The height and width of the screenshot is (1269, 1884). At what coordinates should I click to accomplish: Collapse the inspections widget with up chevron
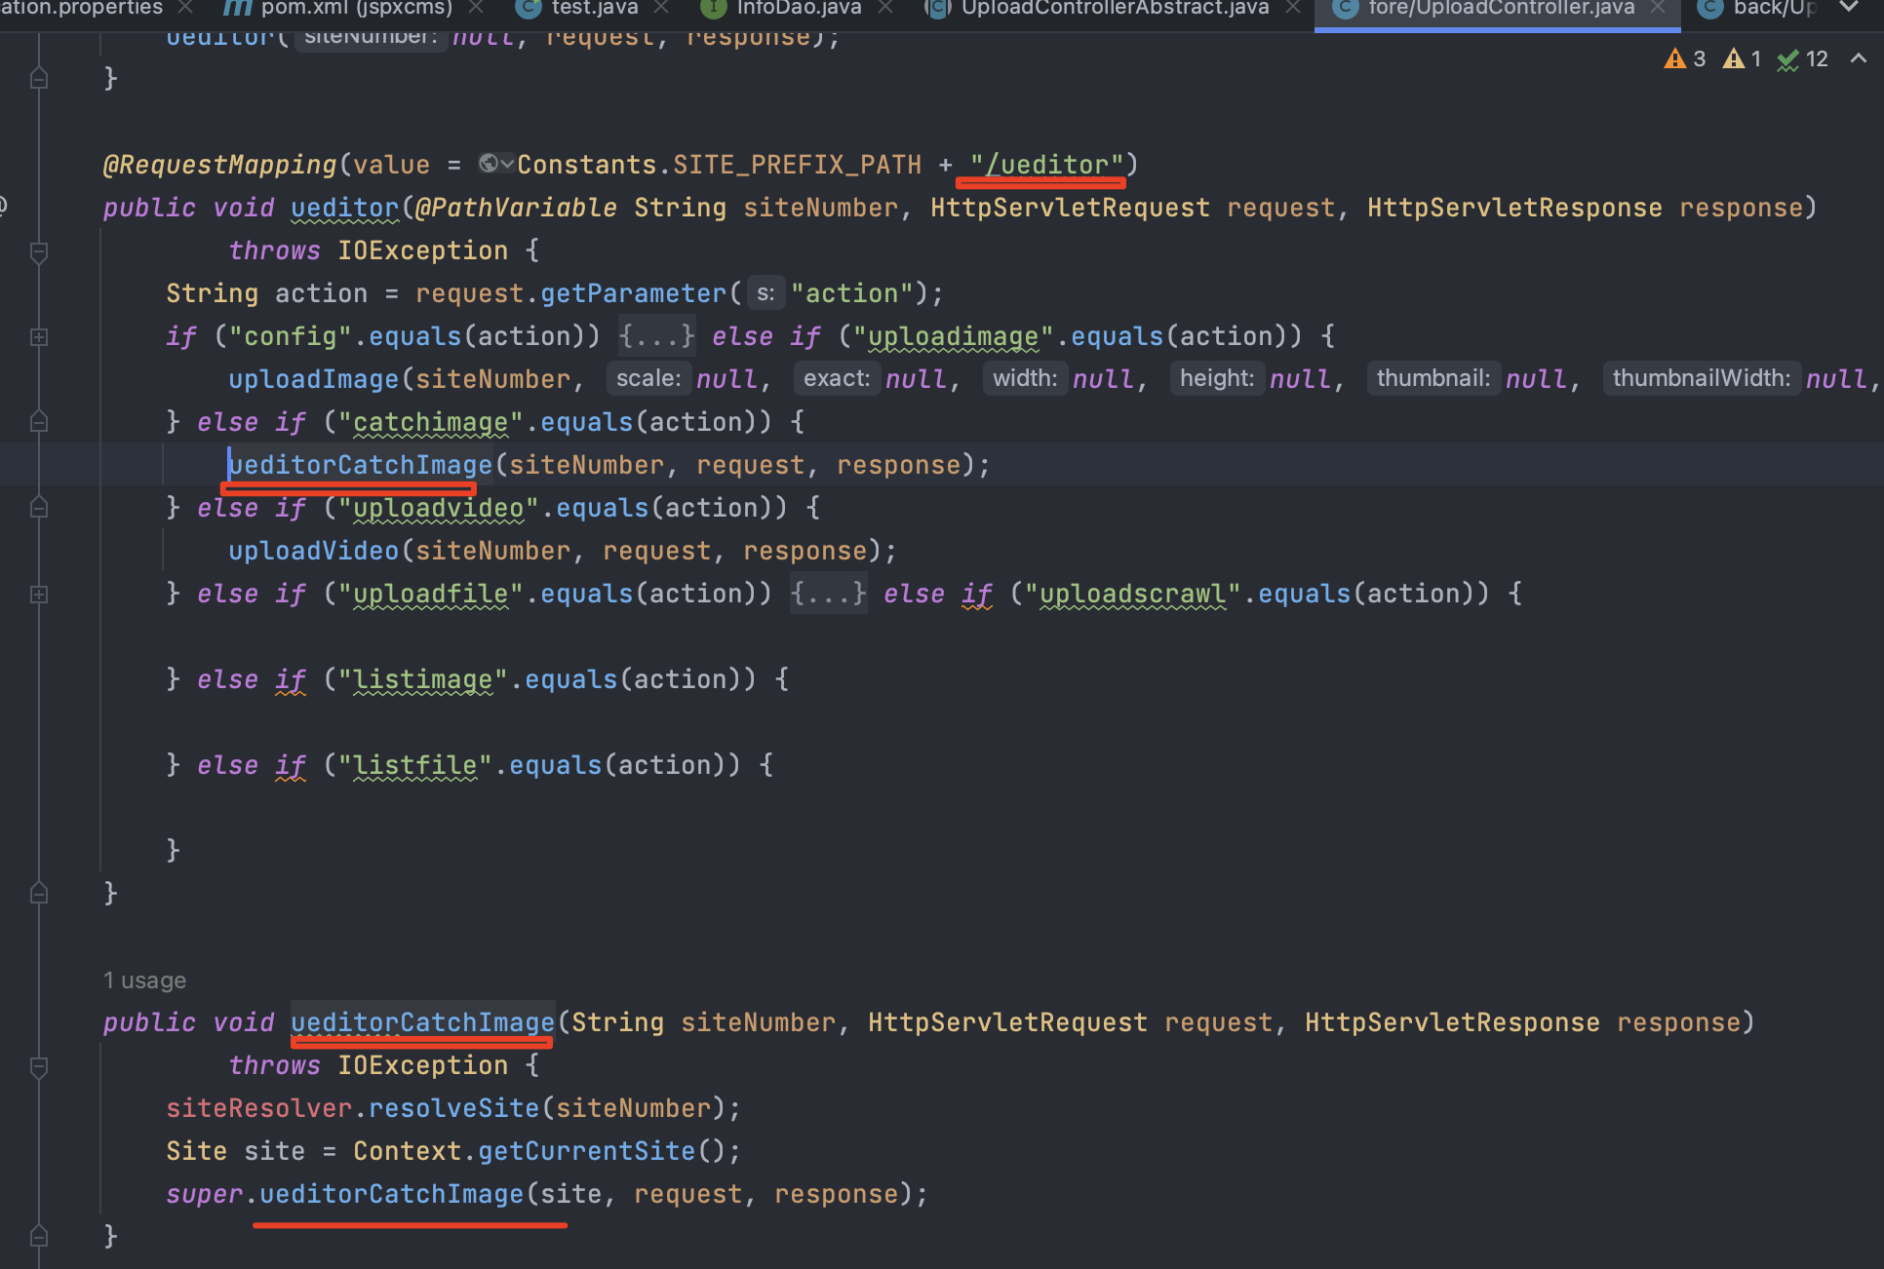1859,59
